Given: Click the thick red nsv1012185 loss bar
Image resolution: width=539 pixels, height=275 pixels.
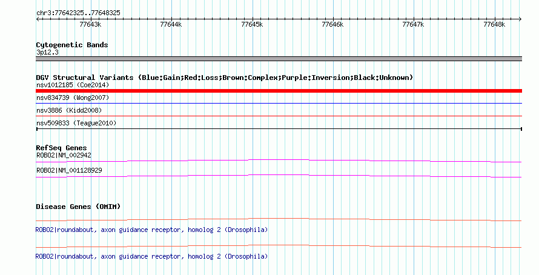Looking at the screenshot, I should click(x=279, y=91).
